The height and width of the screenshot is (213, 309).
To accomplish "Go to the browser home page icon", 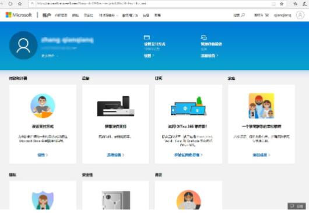I will click(x=20, y=4).
